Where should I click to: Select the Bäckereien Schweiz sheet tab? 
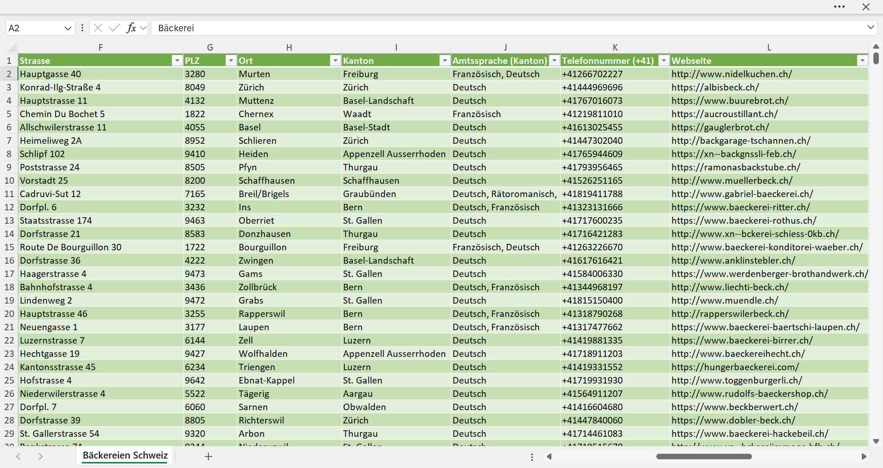(125, 456)
